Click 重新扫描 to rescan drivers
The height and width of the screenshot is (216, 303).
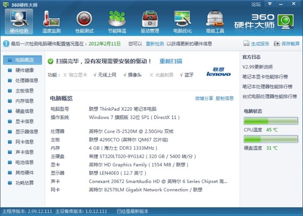[171, 61]
